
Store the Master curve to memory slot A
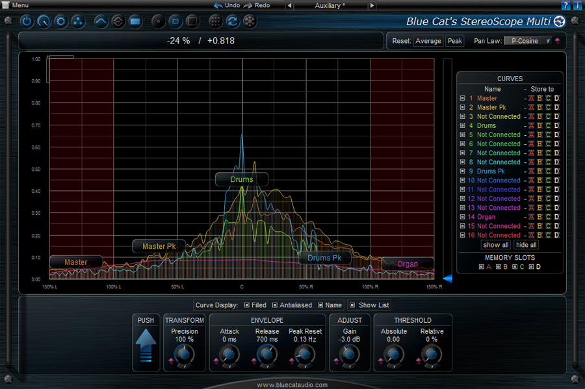(530, 98)
